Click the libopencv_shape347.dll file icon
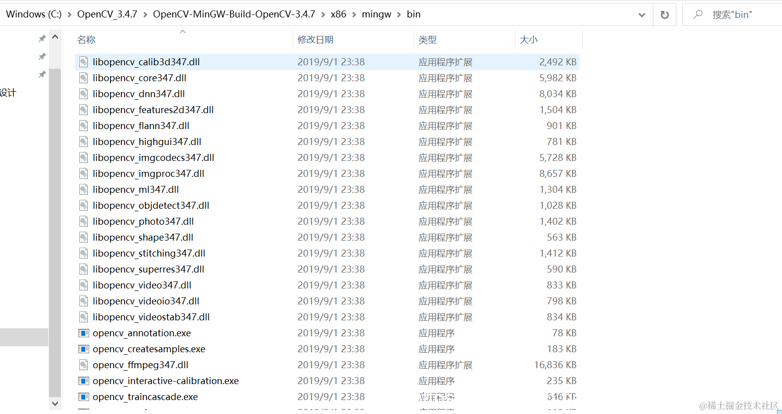This screenshot has height=414, width=782. click(x=84, y=237)
